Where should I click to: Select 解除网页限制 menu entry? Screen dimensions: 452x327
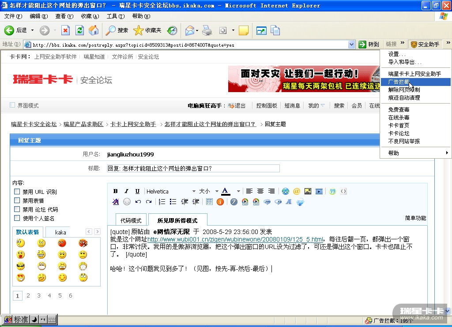[415, 90]
